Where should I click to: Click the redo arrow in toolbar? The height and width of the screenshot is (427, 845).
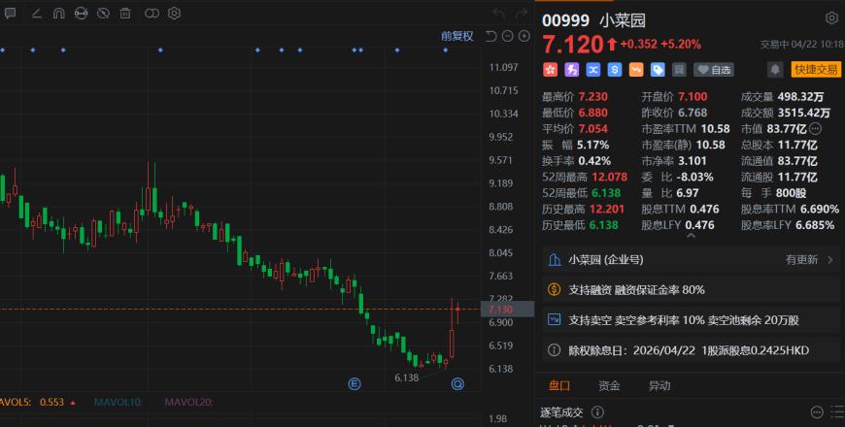[x=522, y=14]
